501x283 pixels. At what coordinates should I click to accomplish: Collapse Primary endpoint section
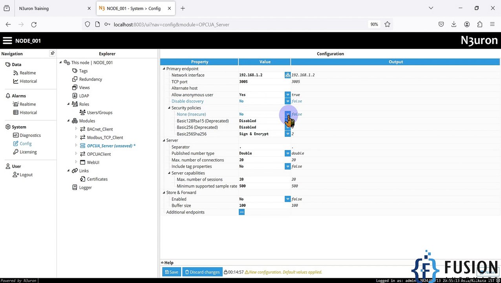pyautogui.click(x=164, y=69)
